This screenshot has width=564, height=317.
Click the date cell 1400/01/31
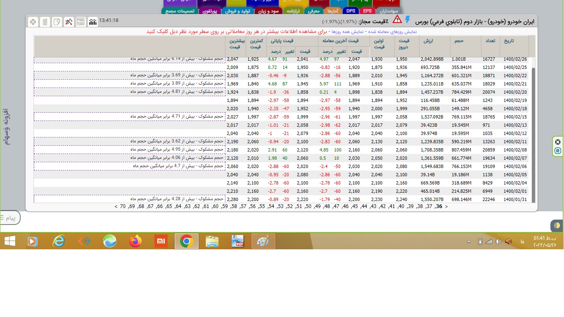pyautogui.click(x=514, y=199)
